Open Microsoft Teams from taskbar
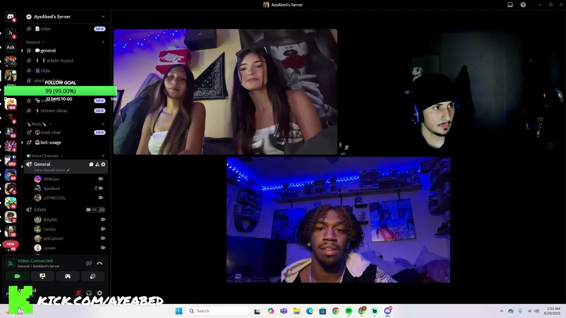 pos(283,311)
